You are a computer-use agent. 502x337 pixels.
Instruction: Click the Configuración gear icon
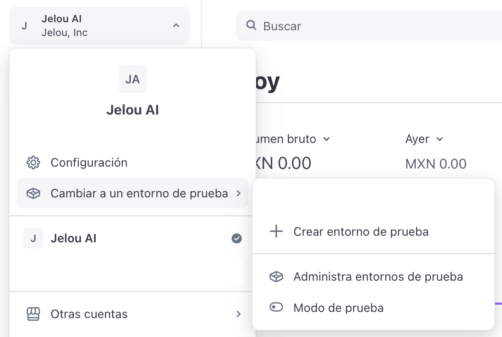click(x=33, y=162)
